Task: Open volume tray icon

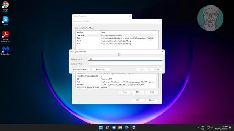Action: 212,127
